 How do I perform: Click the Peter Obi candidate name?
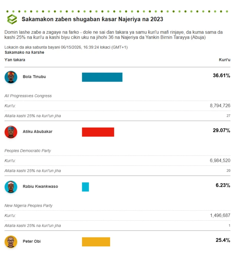(32, 241)
